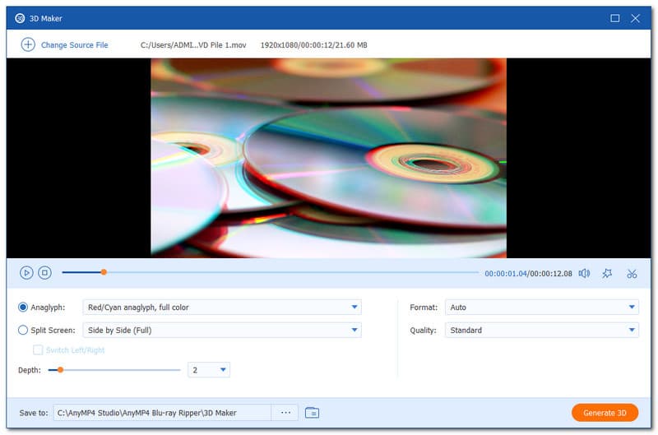
Task: Open the scissors cut tool
Action: click(x=632, y=273)
